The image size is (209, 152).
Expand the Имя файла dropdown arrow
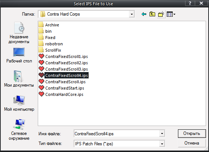coord(162,133)
